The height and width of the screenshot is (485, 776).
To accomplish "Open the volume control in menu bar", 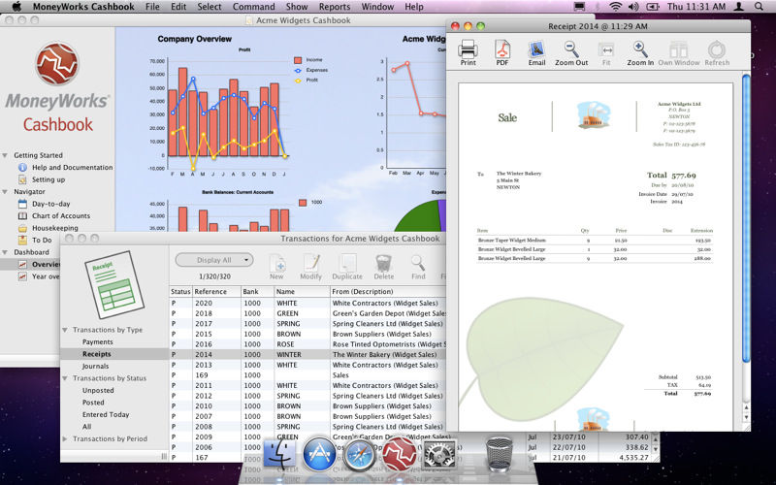I will click(x=633, y=7).
